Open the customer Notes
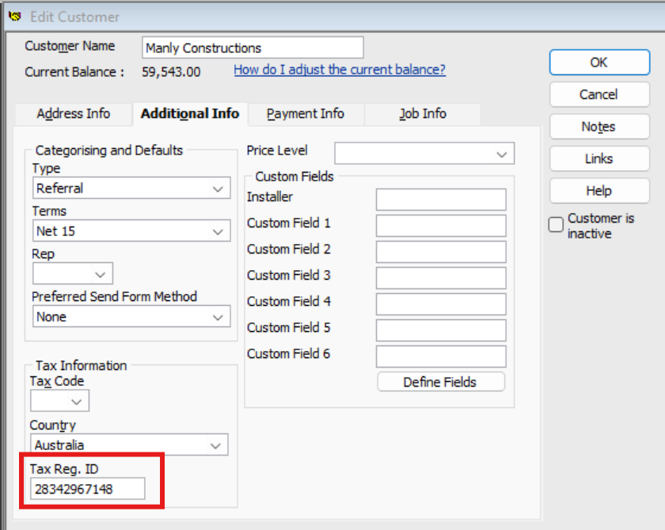 599,127
